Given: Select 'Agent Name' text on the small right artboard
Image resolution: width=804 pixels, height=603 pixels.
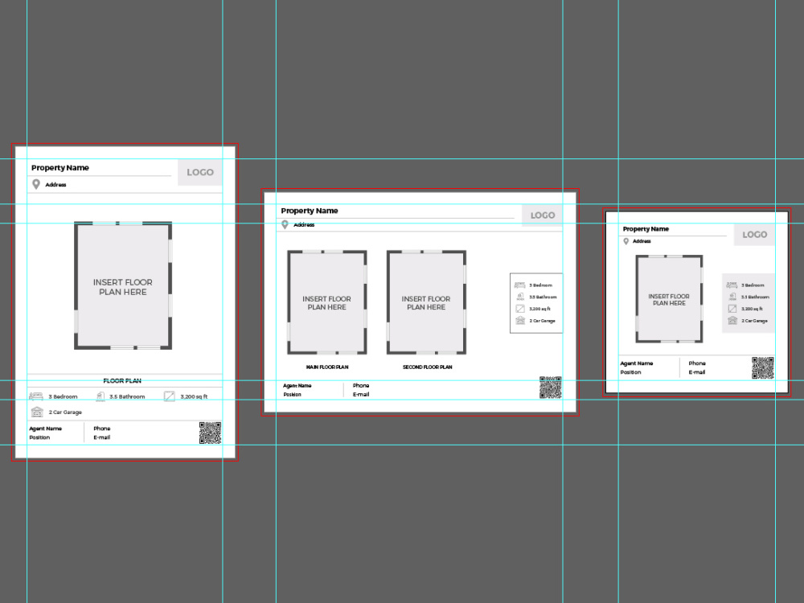Looking at the screenshot, I should click(636, 363).
